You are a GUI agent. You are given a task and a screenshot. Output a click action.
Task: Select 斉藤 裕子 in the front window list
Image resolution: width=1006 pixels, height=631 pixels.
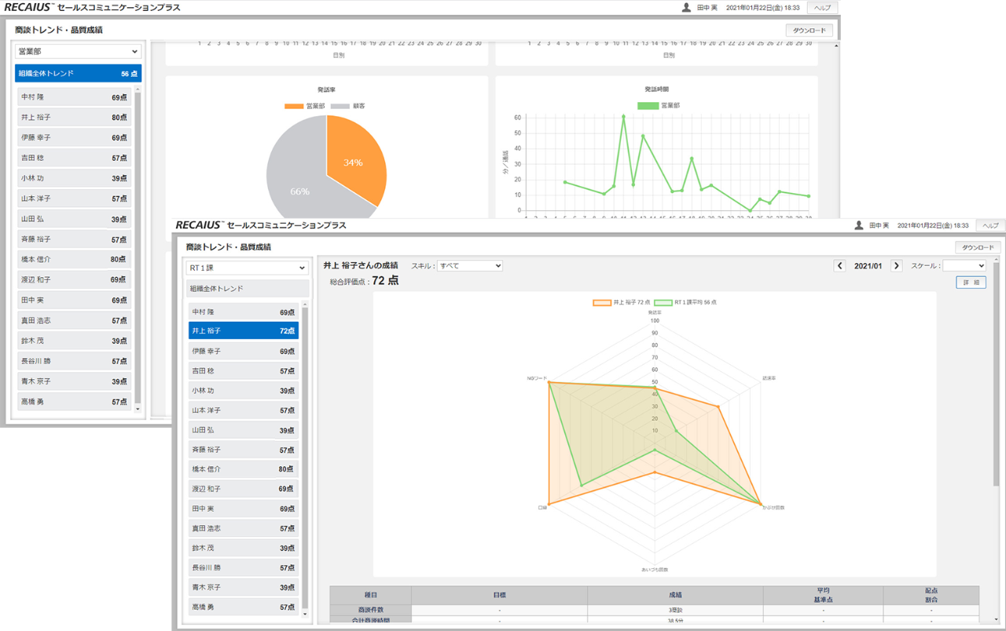[x=243, y=450]
